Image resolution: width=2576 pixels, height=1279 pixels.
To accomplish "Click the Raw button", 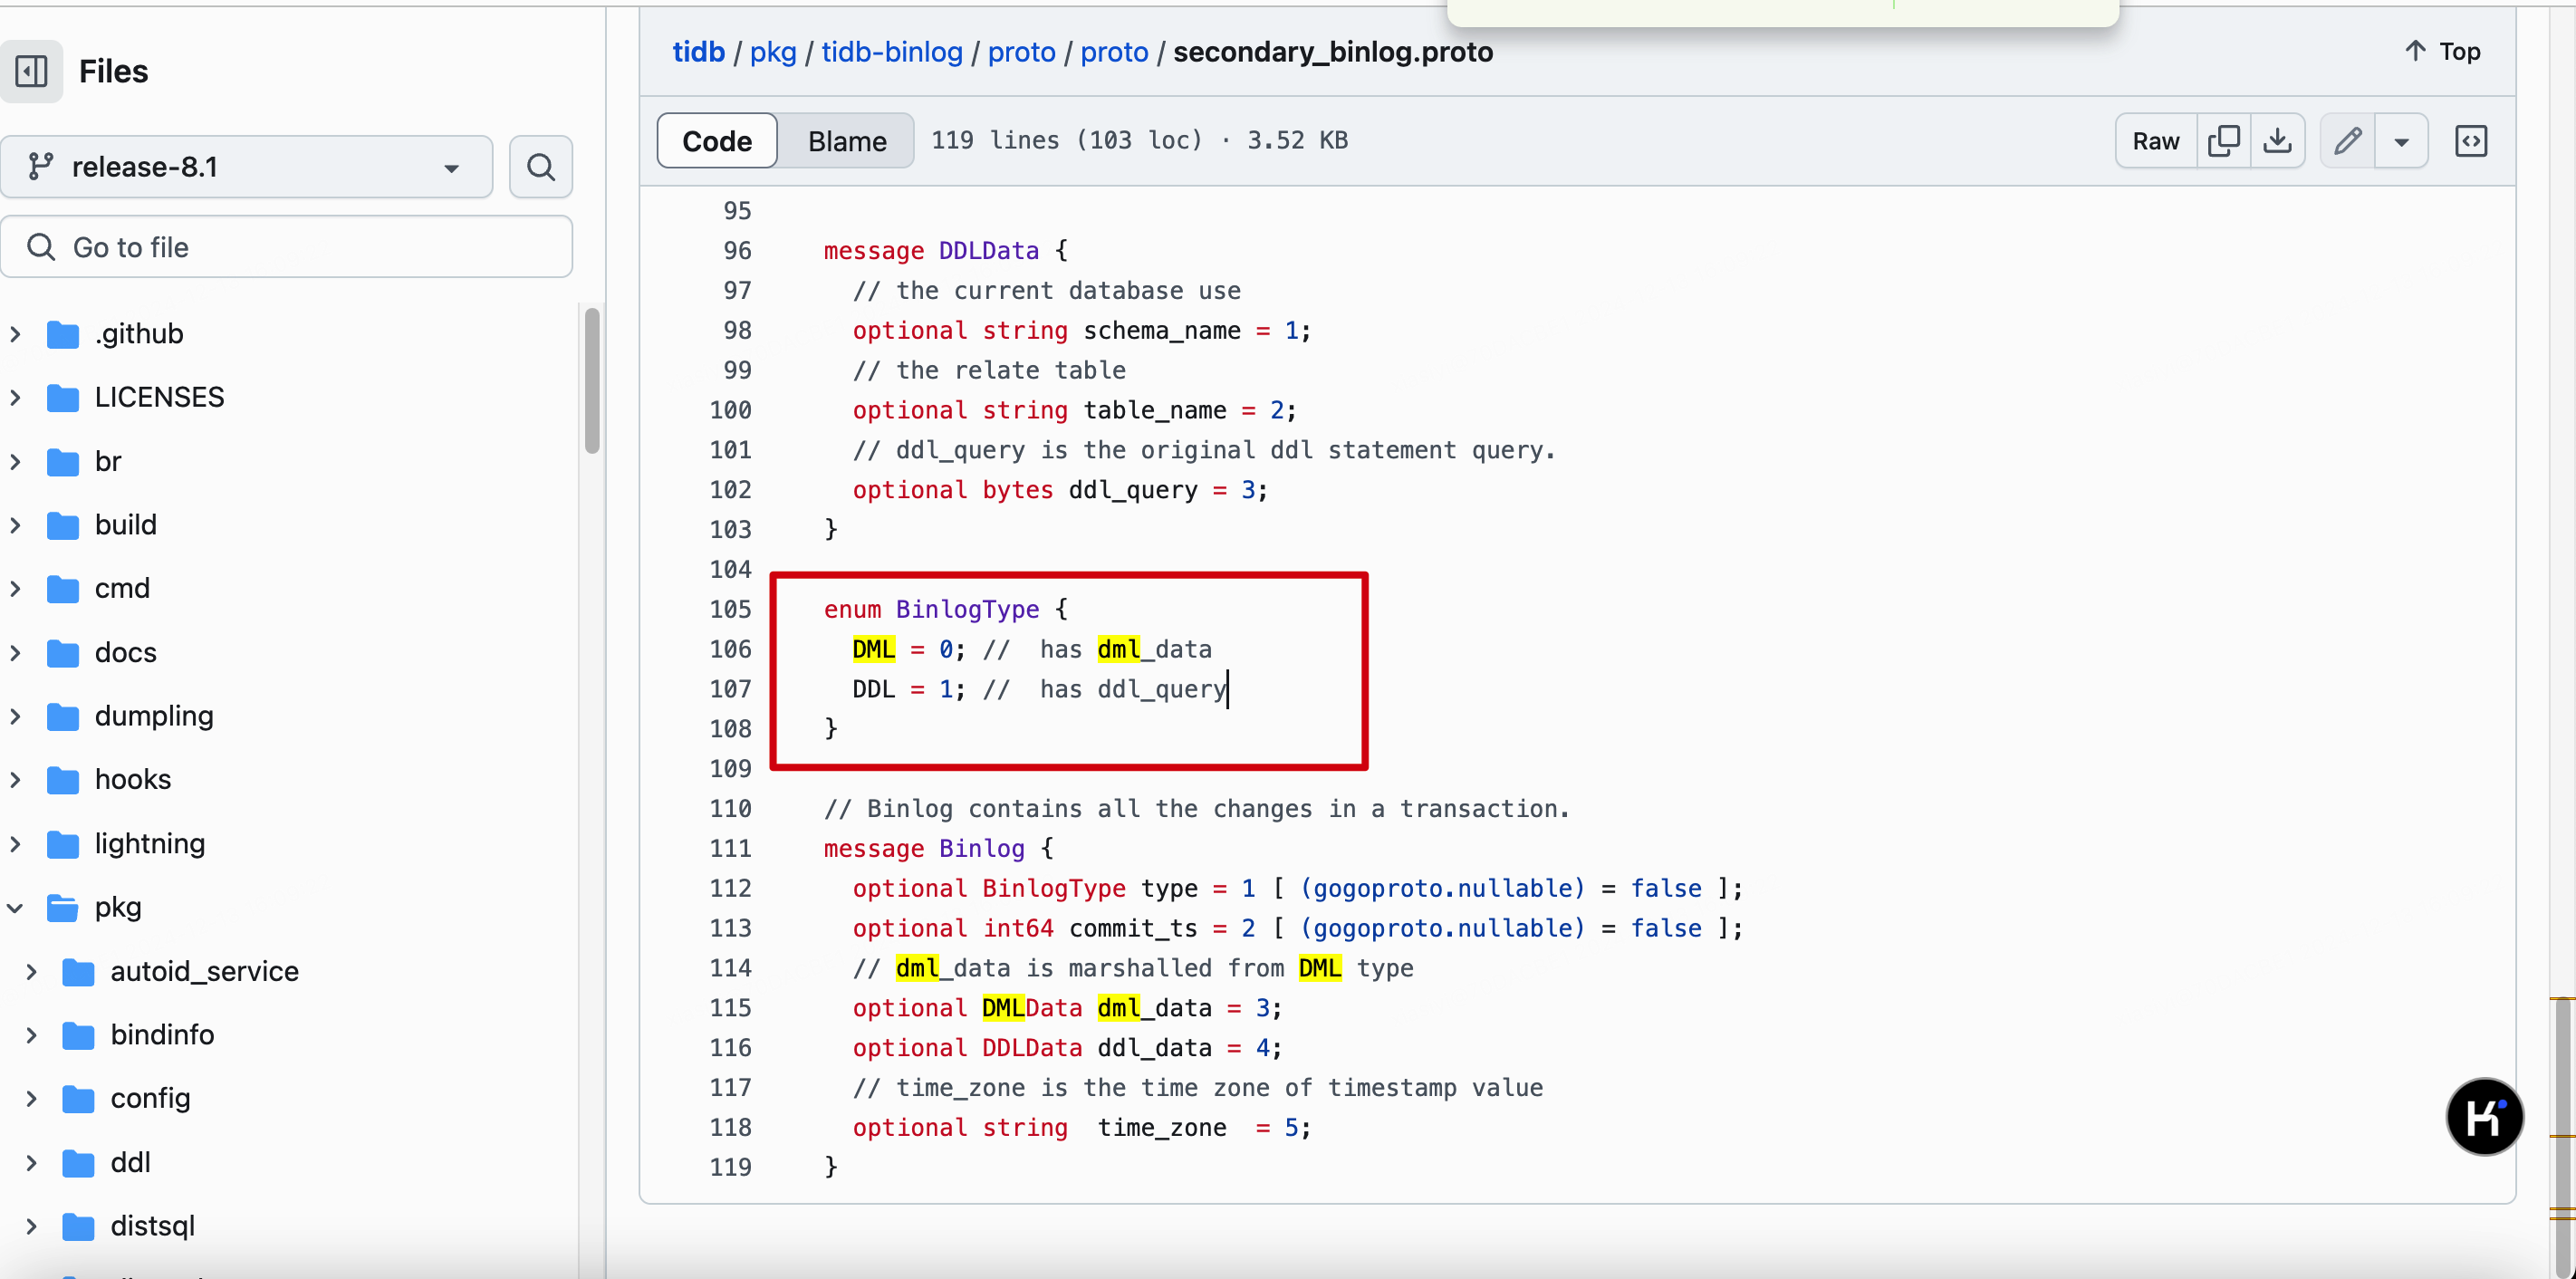I will pyautogui.click(x=2155, y=141).
